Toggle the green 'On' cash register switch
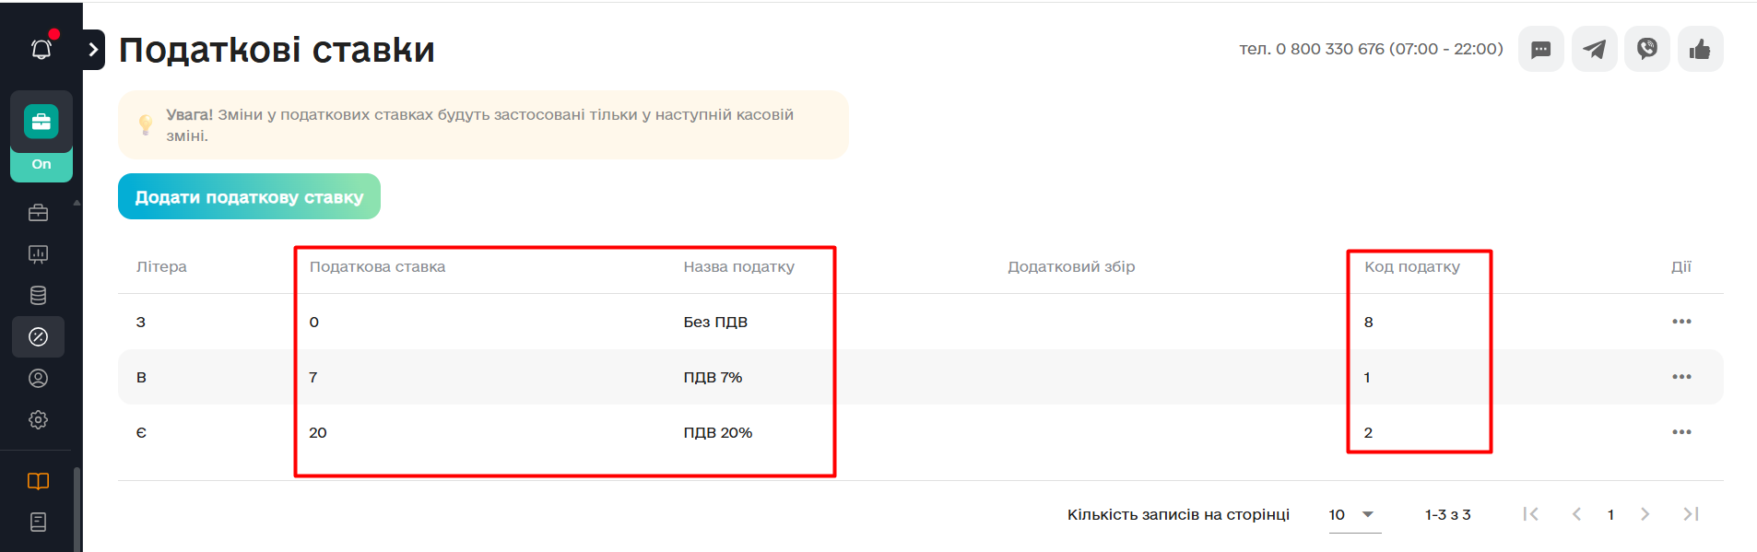This screenshot has width=1757, height=552. (41, 164)
